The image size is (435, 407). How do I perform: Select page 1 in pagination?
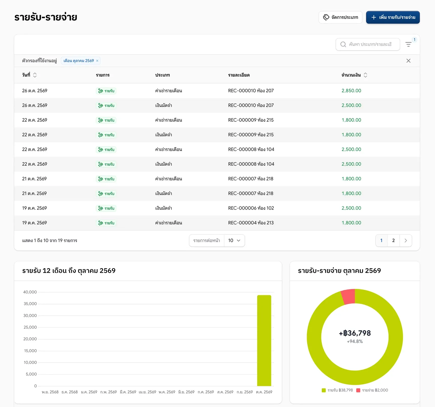381,240
